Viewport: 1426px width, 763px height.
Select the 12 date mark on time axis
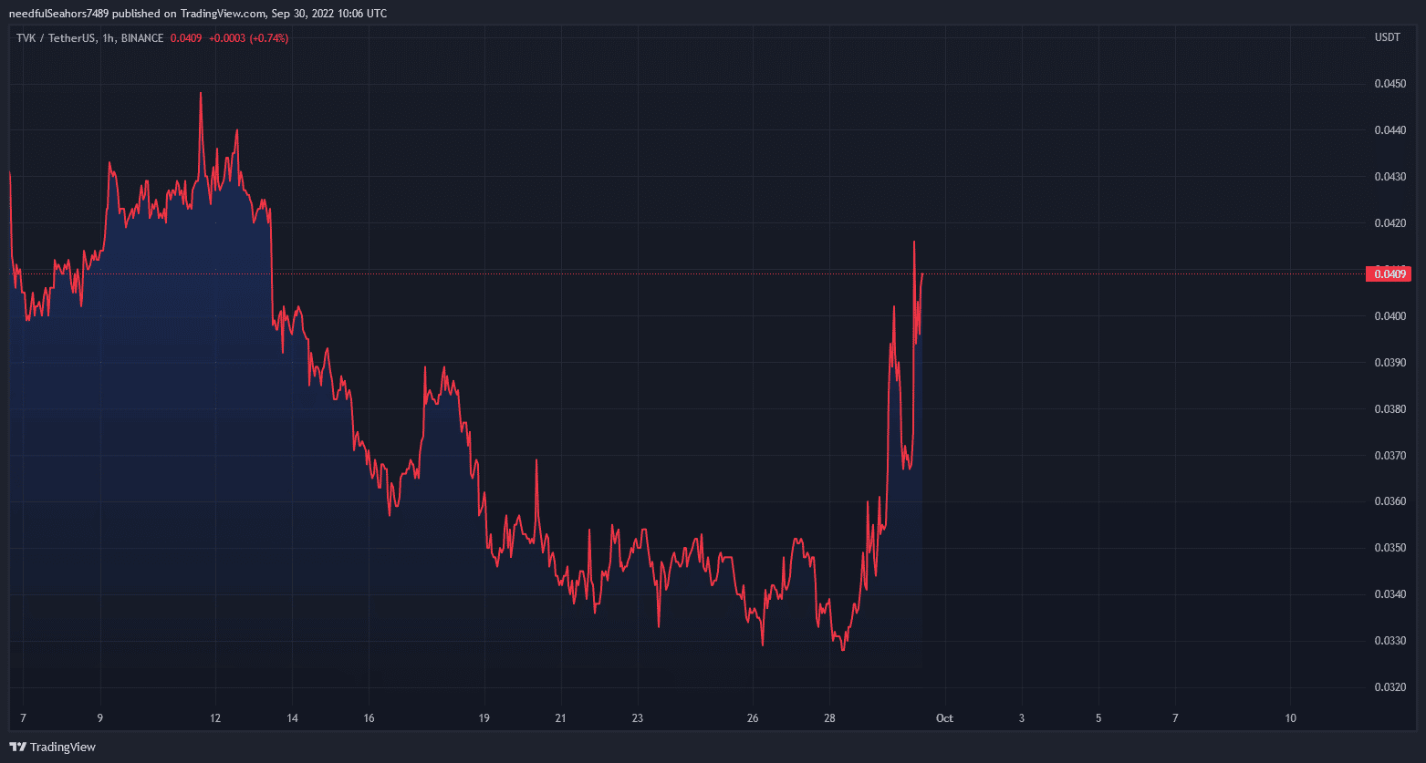[x=215, y=718]
